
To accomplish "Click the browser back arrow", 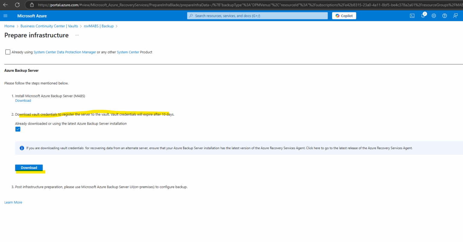I will coord(5,5).
